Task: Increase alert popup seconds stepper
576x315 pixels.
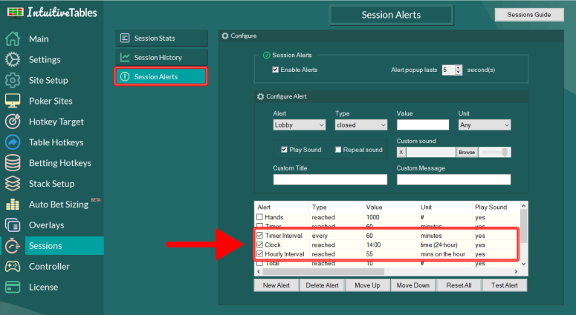Action: pyautogui.click(x=458, y=67)
